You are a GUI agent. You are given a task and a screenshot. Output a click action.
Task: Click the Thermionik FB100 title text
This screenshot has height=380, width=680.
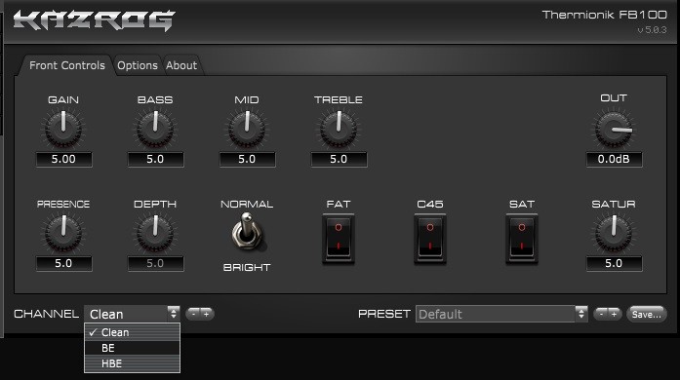(605, 15)
